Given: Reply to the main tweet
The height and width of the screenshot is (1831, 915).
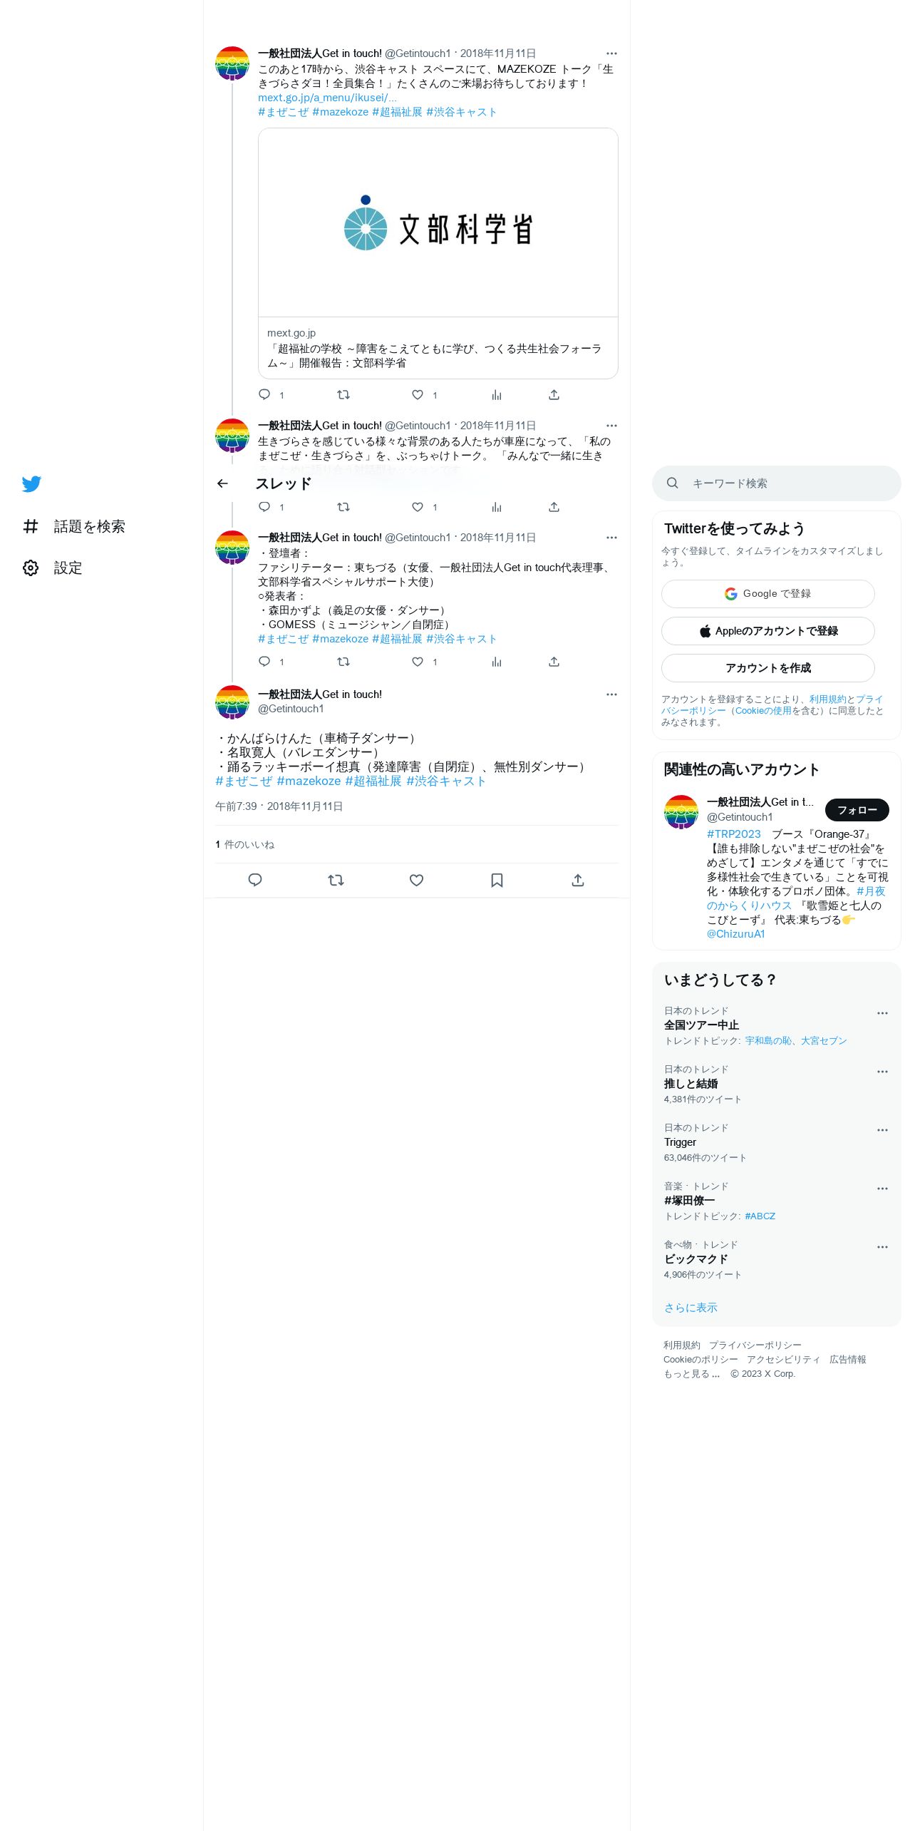Looking at the screenshot, I should (255, 881).
